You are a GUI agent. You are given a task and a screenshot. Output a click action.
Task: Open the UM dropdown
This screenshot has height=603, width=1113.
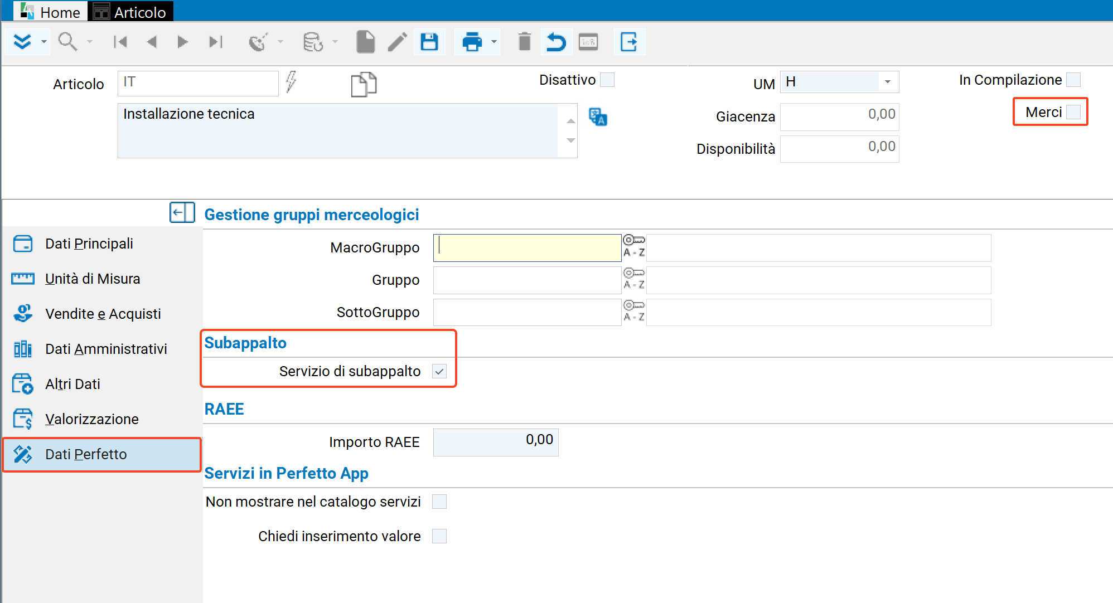887,82
